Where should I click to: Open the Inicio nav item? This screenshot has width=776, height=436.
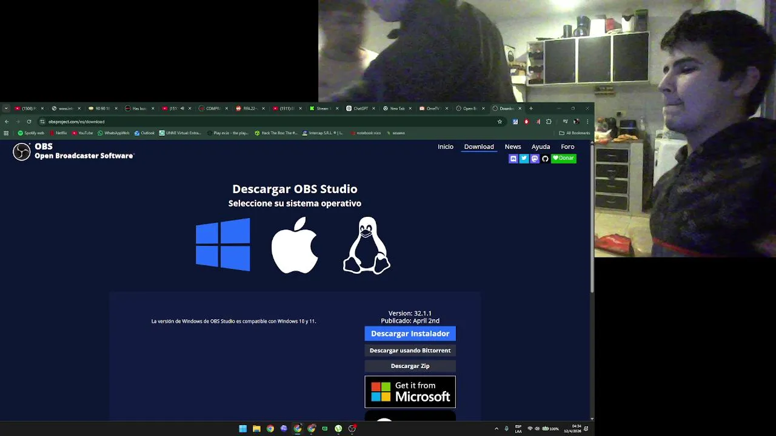[x=446, y=147]
